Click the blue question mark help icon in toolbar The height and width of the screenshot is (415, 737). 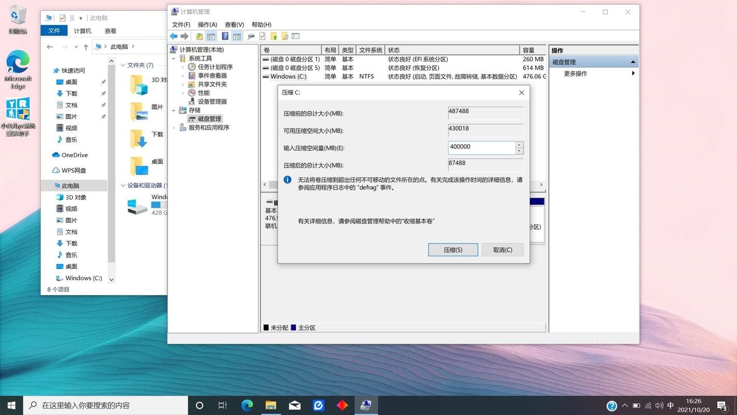(225, 36)
